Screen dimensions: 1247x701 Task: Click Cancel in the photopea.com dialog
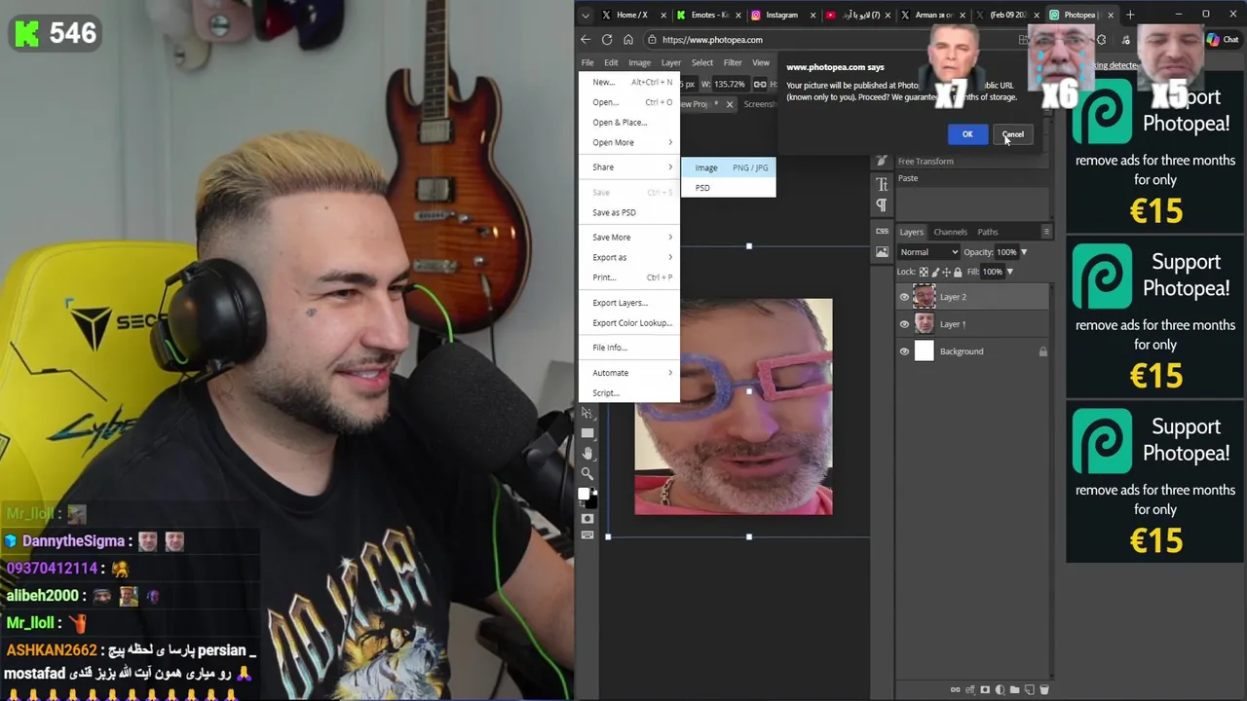(1012, 134)
